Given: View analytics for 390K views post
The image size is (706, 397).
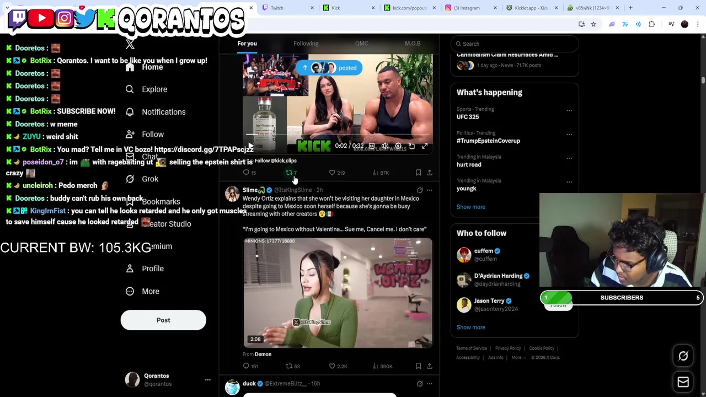Looking at the screenshot, I should 382,366.
